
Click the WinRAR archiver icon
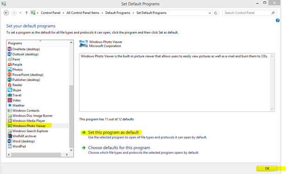10,136
